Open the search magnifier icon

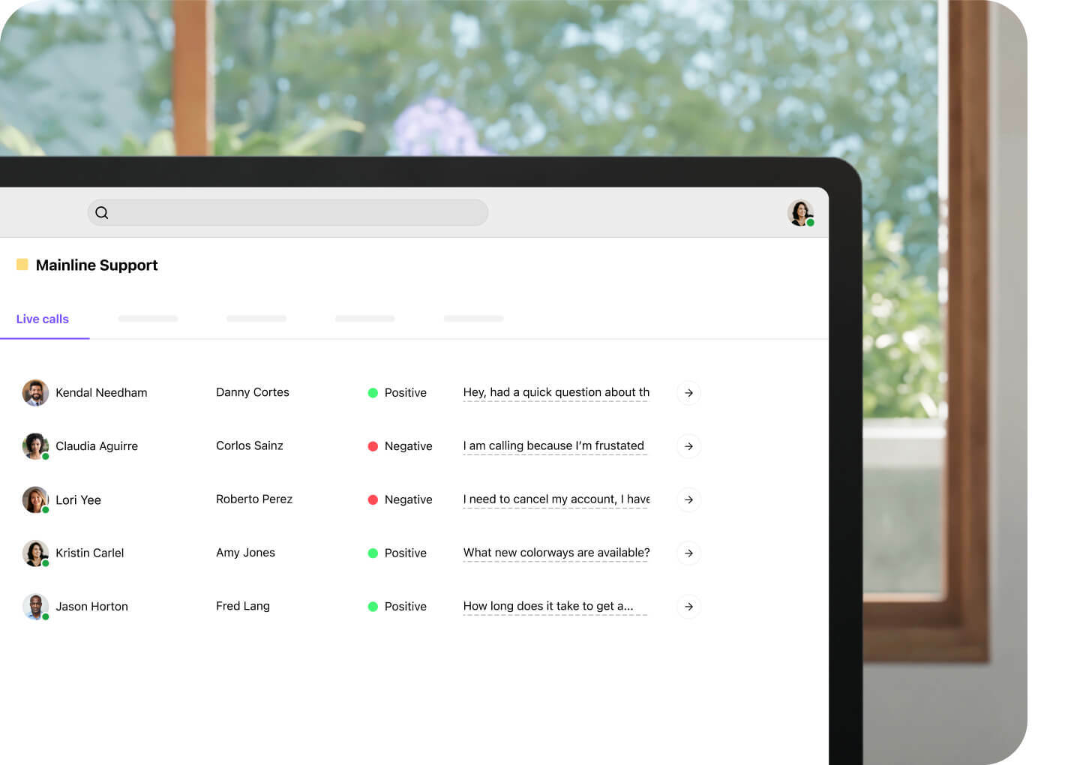(x=102, y=212)
